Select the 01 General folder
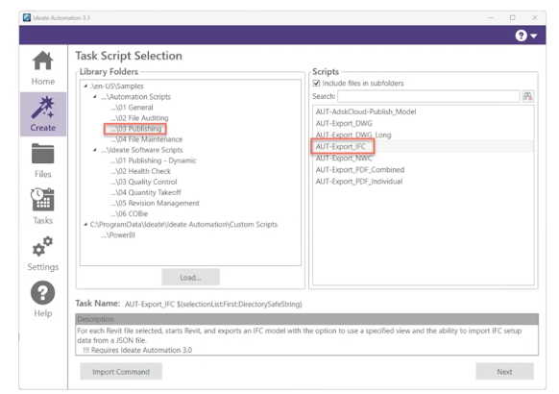Screen dimensions: 559x394 click(x=132, y=108)
